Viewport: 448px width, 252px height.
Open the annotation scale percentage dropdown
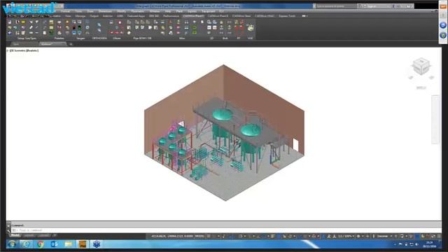[x=346, y=236]
